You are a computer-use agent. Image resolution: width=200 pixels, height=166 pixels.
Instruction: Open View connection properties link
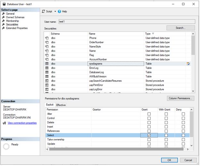[x=22, y=123]
